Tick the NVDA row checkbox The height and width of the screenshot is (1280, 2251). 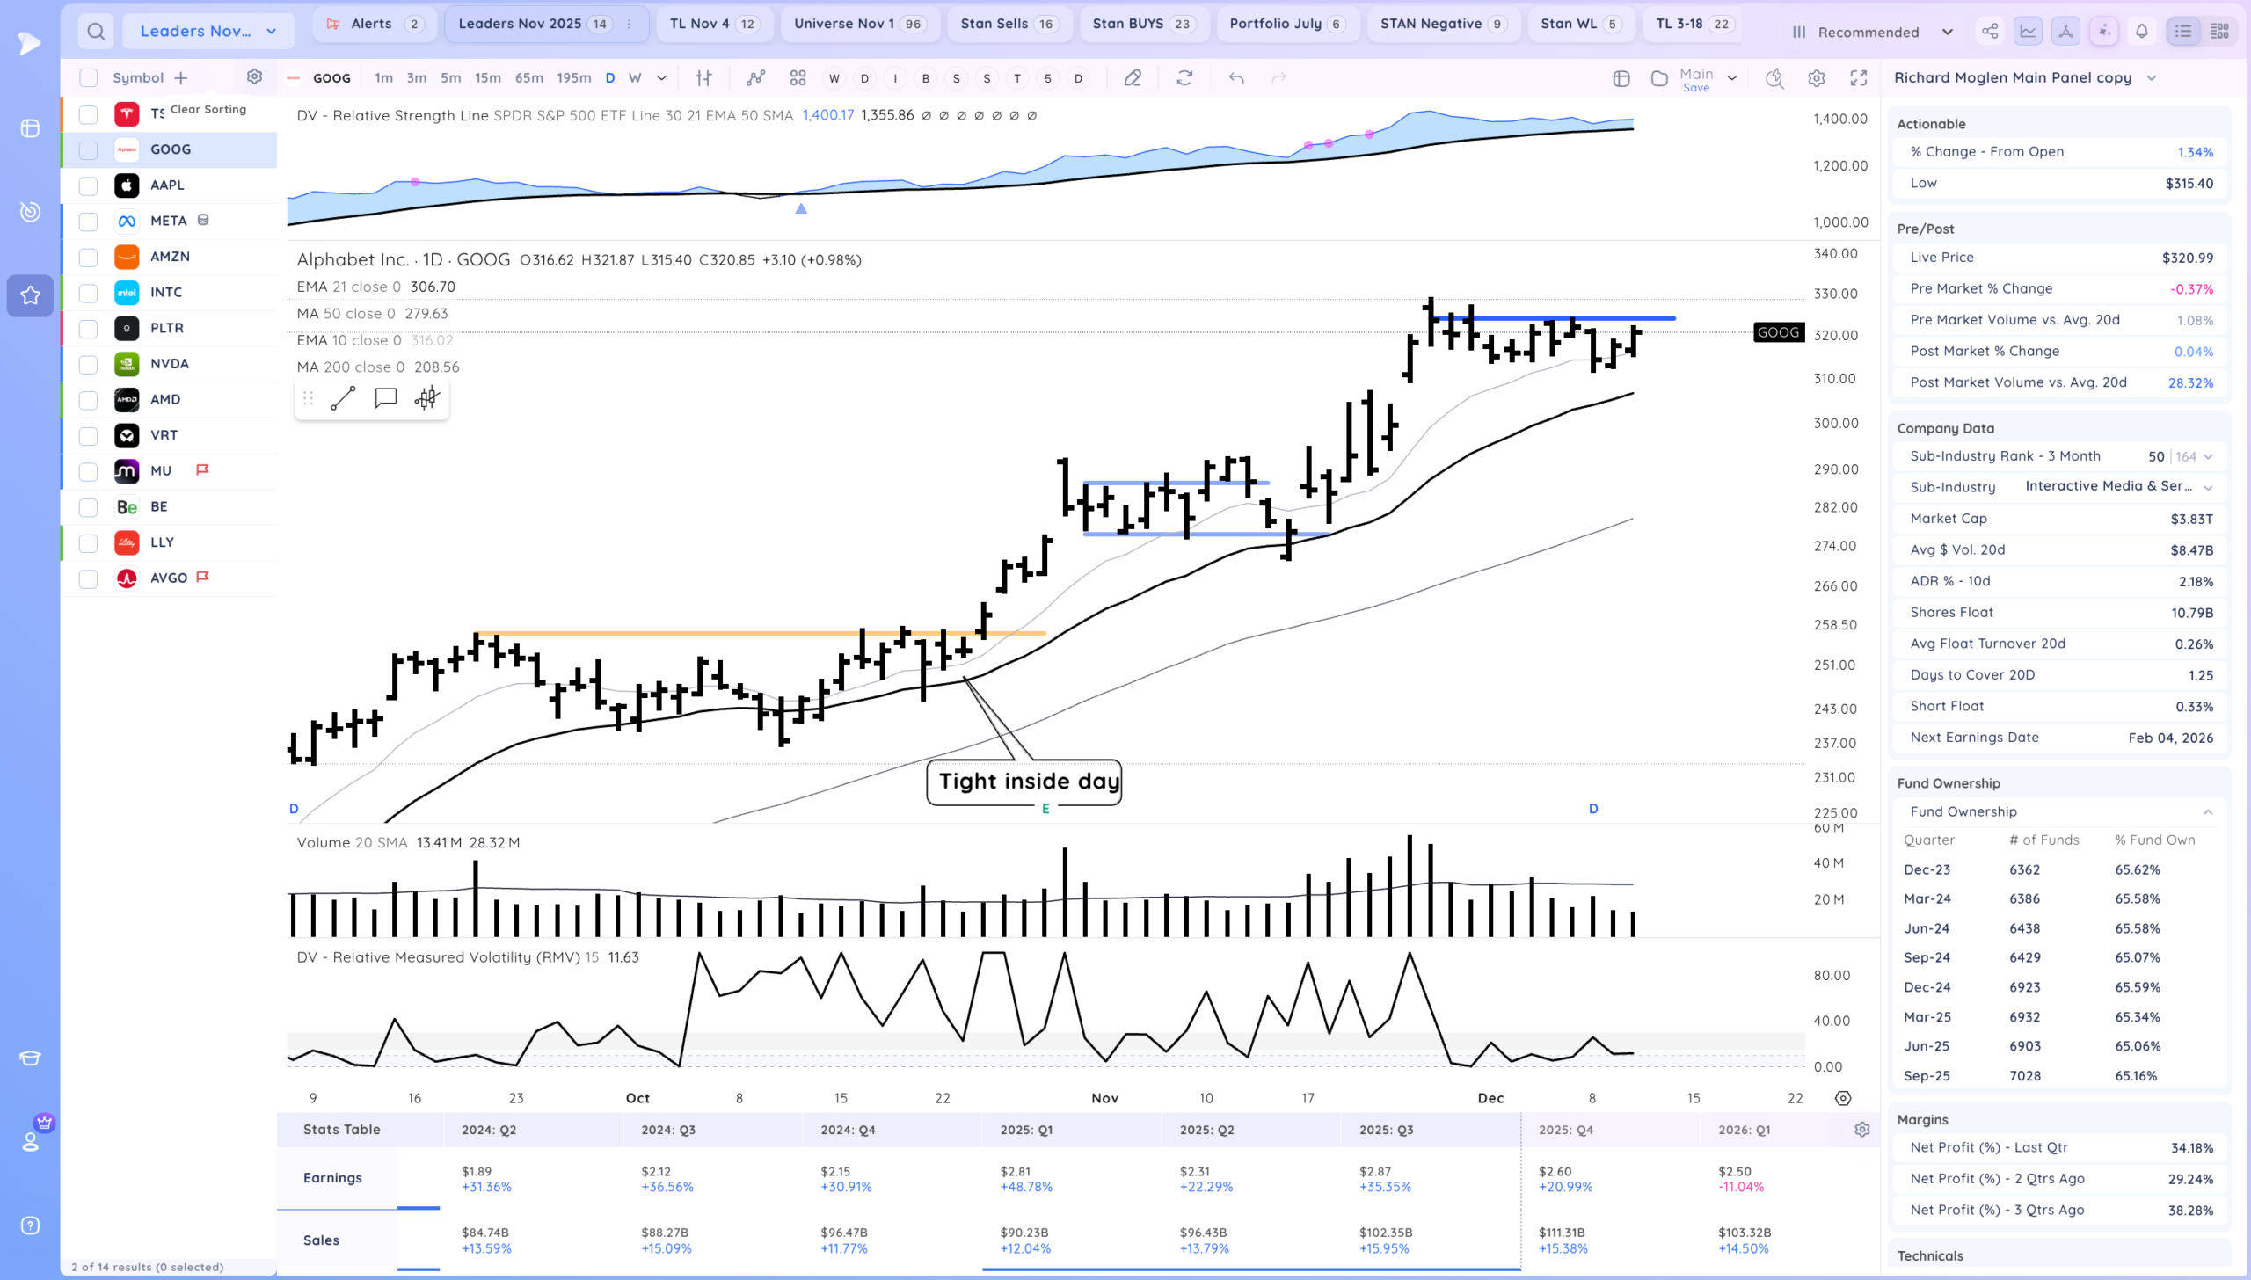[88, 364]
